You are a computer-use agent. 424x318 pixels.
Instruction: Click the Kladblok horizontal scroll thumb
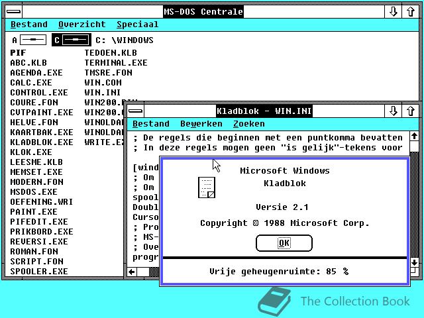click(143, 272)
